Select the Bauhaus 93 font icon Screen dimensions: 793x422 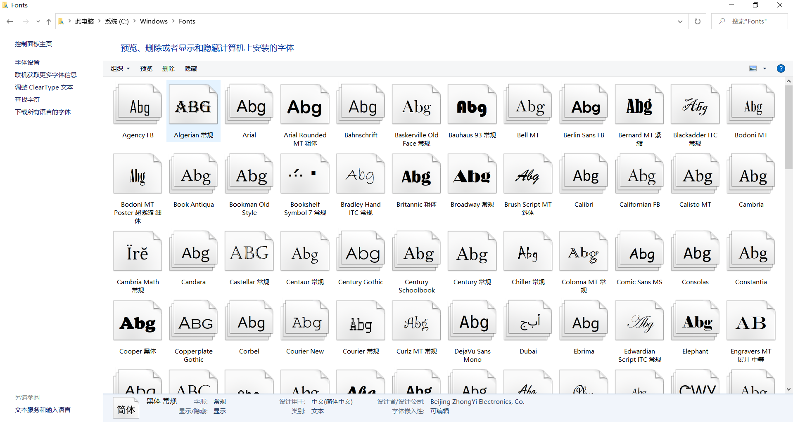(x=472, y=104)
